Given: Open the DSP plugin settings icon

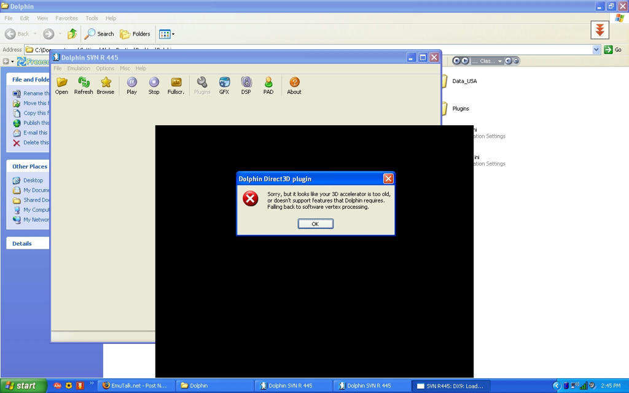Looking at the screenshot, I should (x=246, y=86).
